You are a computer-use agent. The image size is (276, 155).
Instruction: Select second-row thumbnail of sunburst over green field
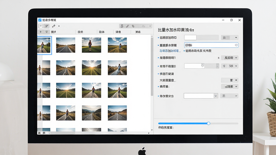92,68
